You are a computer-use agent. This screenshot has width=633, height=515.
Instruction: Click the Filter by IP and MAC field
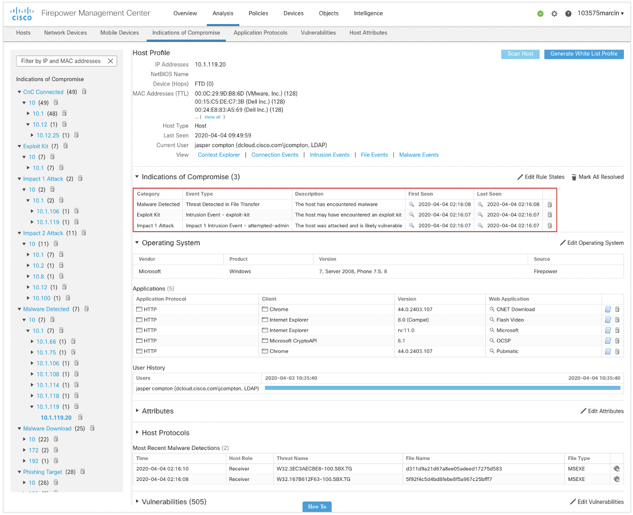[61, 61]
